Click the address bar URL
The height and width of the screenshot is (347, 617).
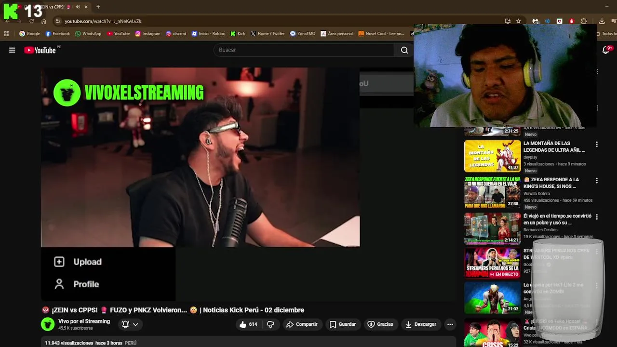pyautogui.click(x=103, y=21)
